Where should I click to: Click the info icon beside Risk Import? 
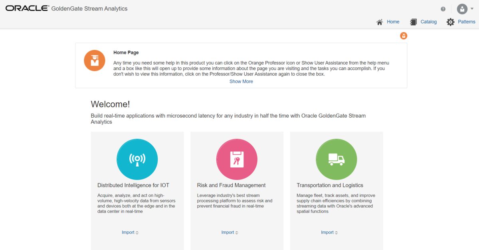click(236, 233)
